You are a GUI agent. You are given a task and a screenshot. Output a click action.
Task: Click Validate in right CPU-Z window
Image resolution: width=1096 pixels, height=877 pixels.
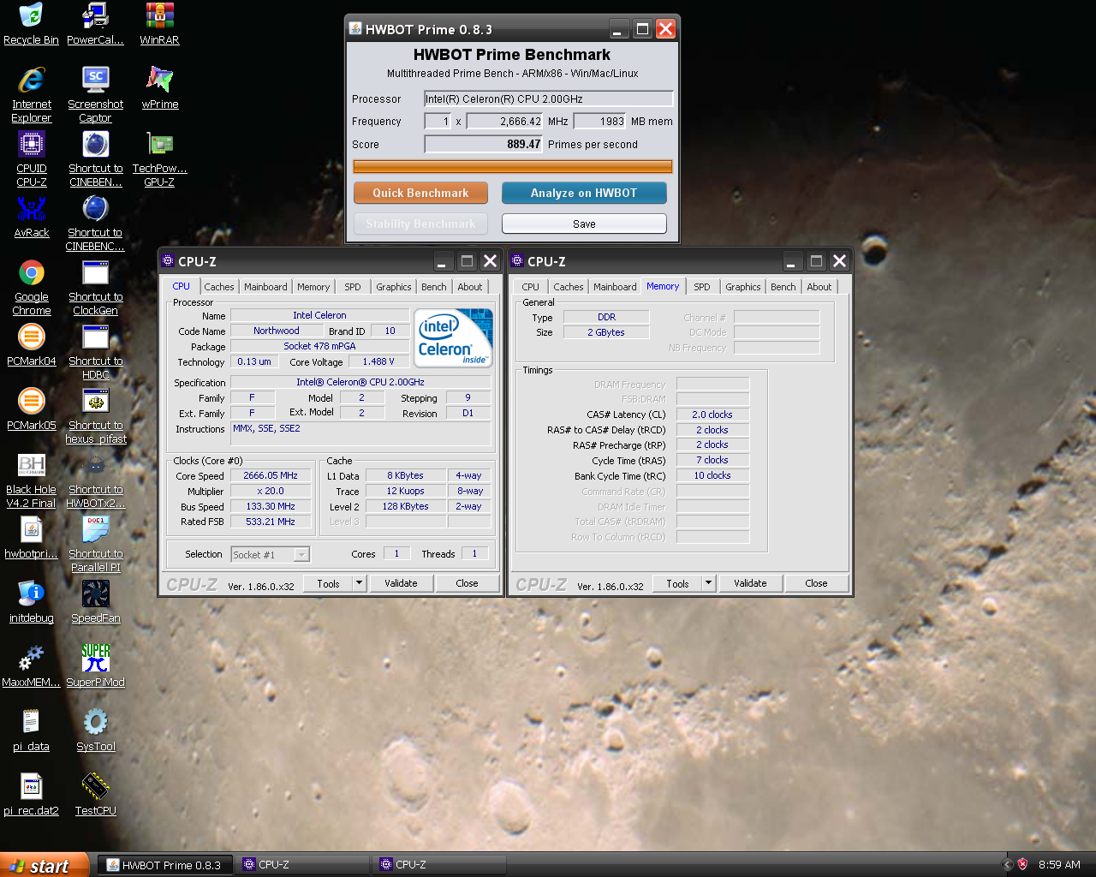750,583
